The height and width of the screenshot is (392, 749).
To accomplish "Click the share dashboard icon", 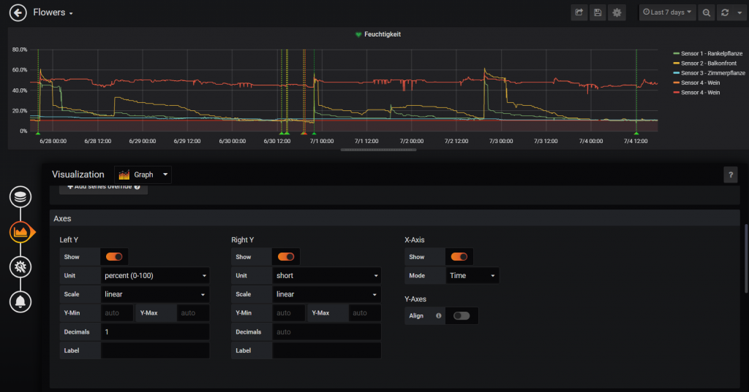I will 579,12.
